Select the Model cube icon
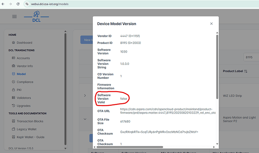259x153 pixels. (x=14, y=74)
